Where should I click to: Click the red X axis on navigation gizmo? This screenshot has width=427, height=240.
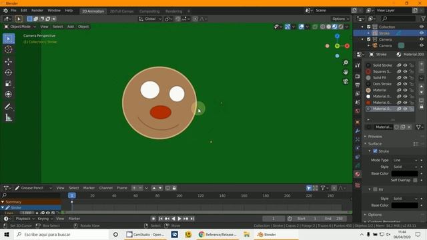point(347,46)
